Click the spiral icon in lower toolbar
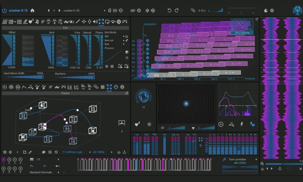Screen dimensions: 303x182 tap(11, 87)
